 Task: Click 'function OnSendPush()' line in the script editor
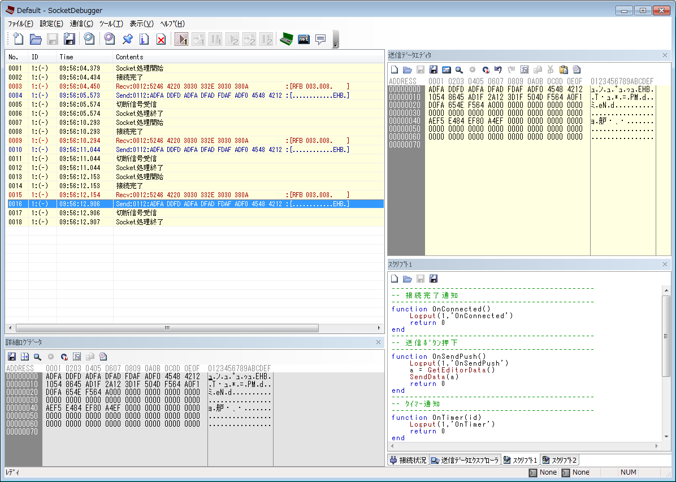point(439,357)
